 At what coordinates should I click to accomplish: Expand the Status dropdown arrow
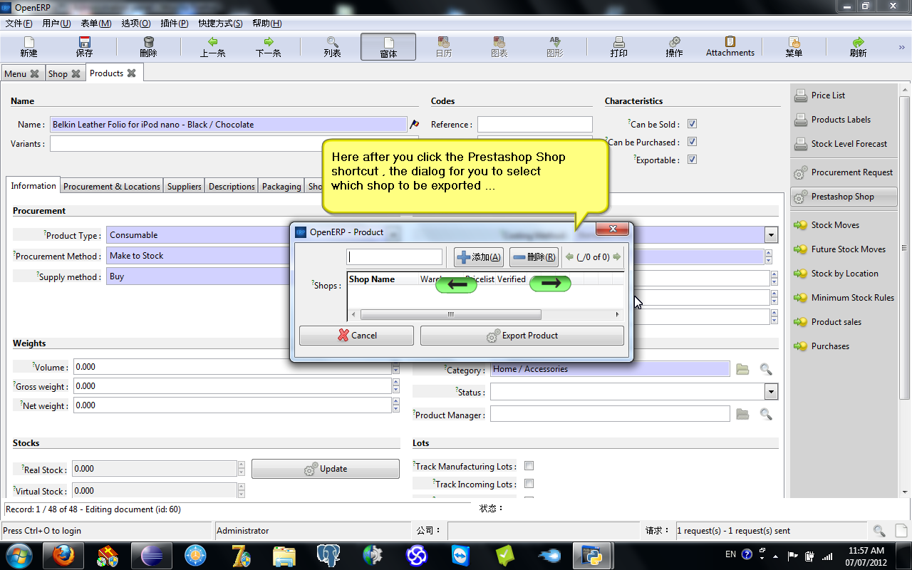click(x=771, y=392)
